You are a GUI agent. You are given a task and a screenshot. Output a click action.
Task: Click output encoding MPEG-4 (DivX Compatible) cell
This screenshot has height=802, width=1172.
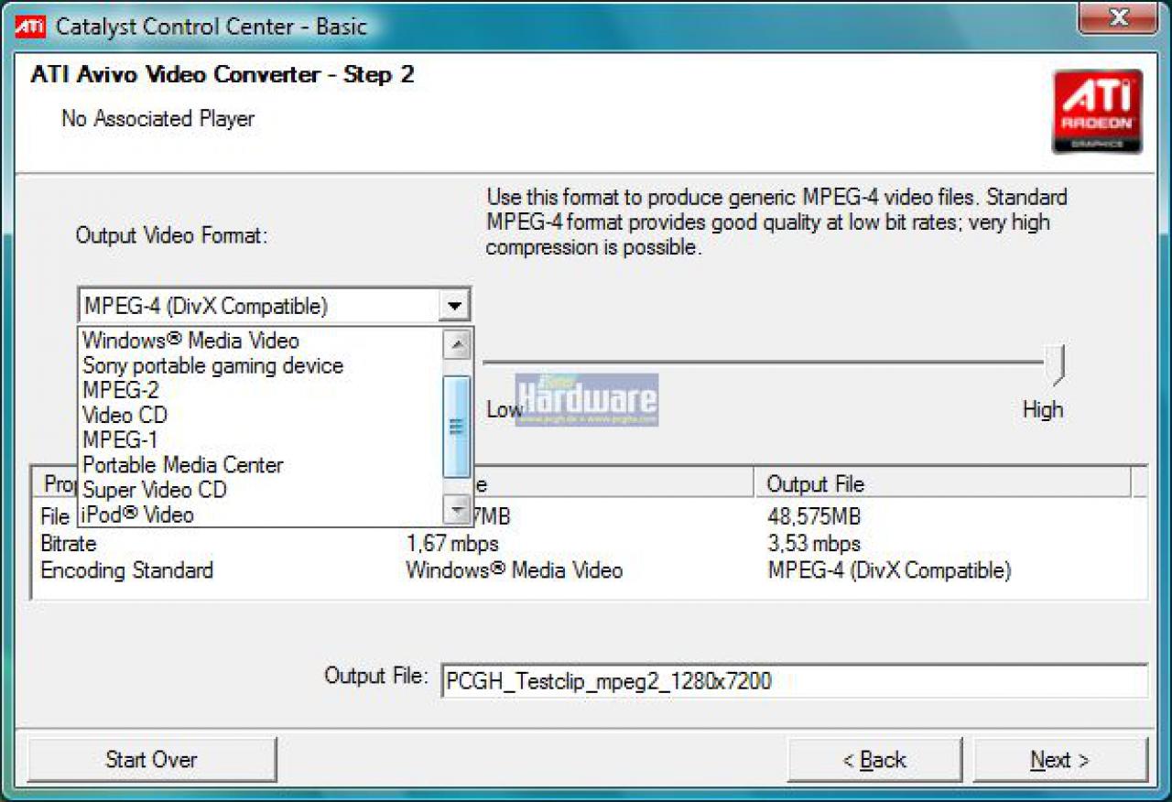tap(888, 570)
